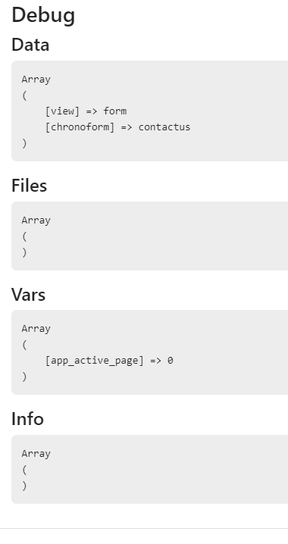Click the [chronoform] => contactus line

pyautogui.click(x=117, y=127)
